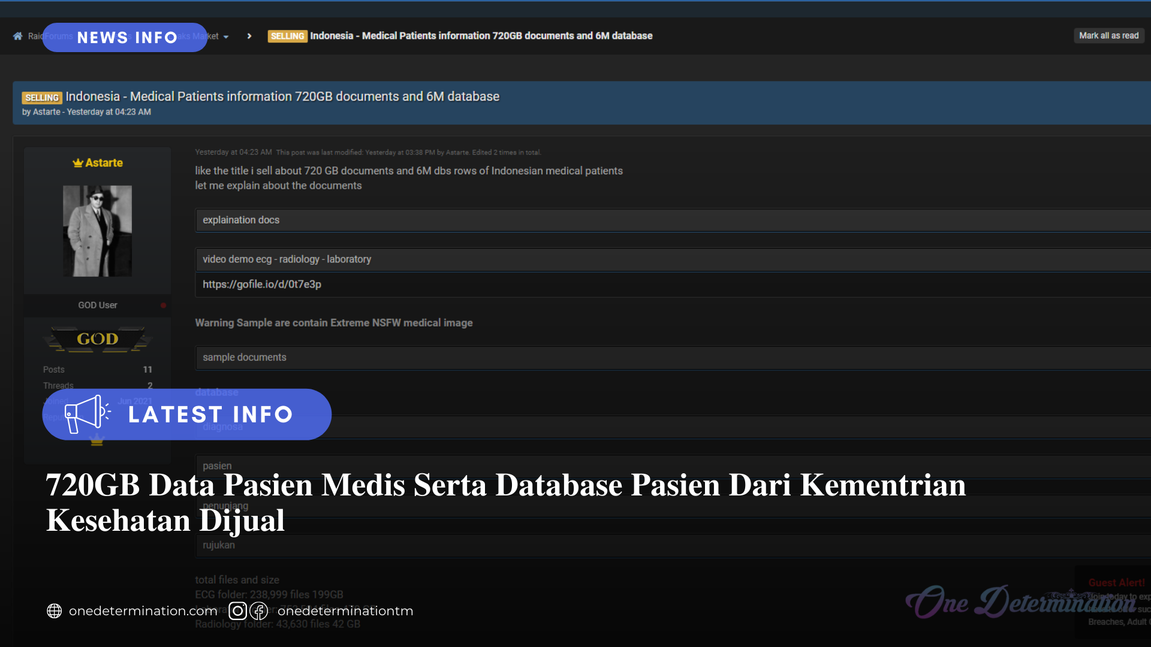Click the Posts count 11
The image size is (1151, 647).
pos(147,370)
